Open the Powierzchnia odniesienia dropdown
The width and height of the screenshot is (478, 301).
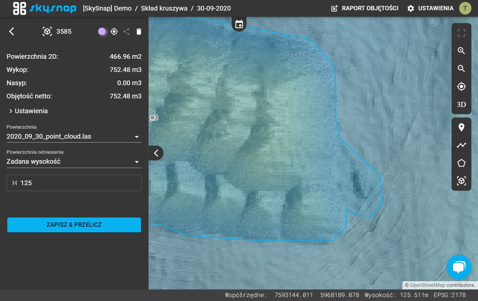click(x=74, y=162)
